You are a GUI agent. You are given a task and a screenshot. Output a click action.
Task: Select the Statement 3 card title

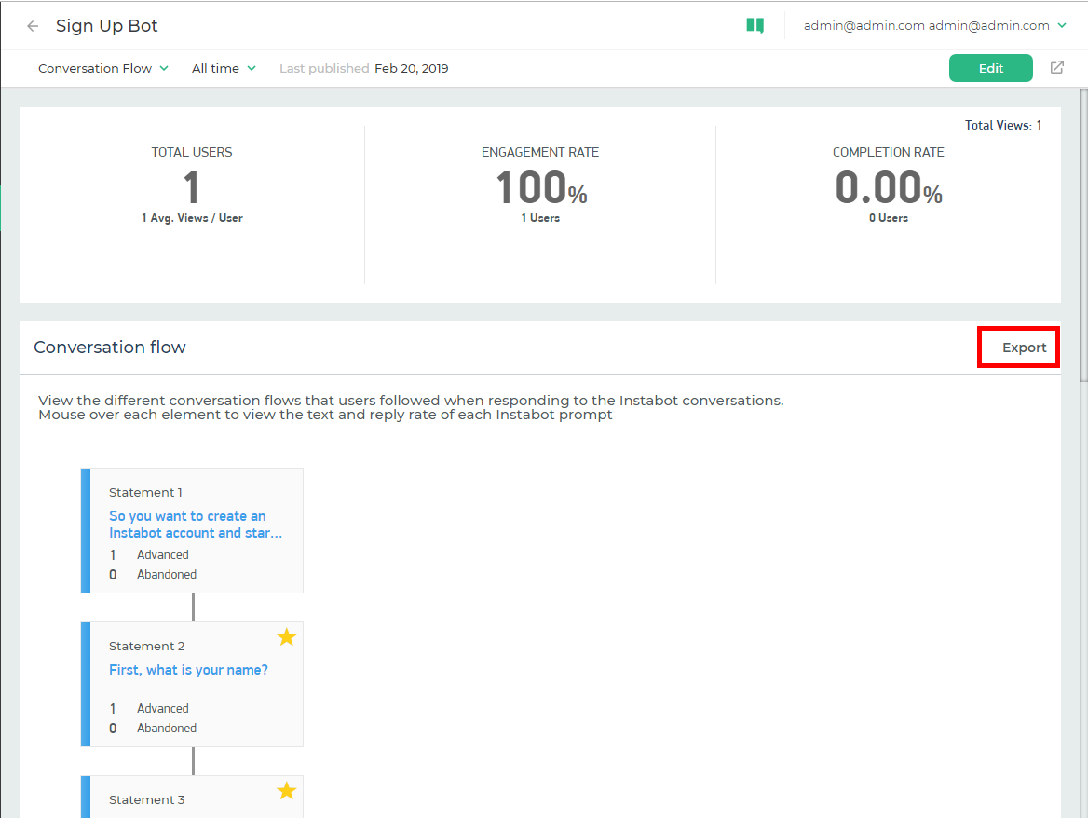click(x=146, y=799)
